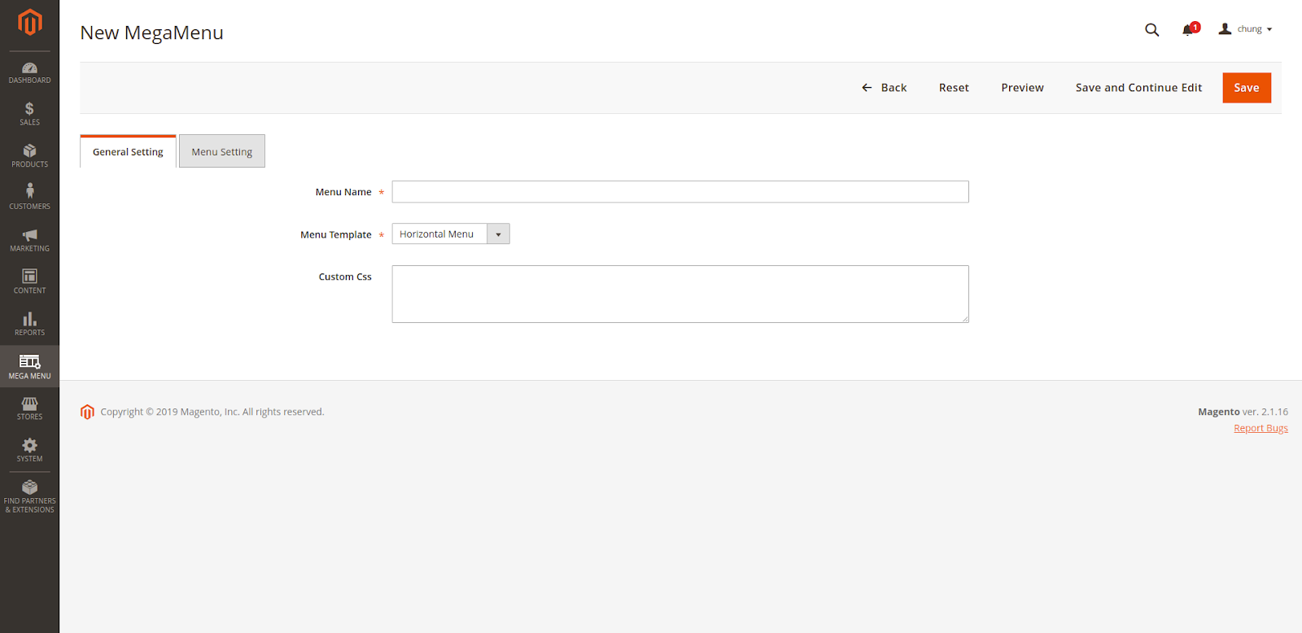Image resolution: width=1302 pixels, height=633 pixels.
Task: Open Find Partners & Extensions
Action: tap(29, 496)
